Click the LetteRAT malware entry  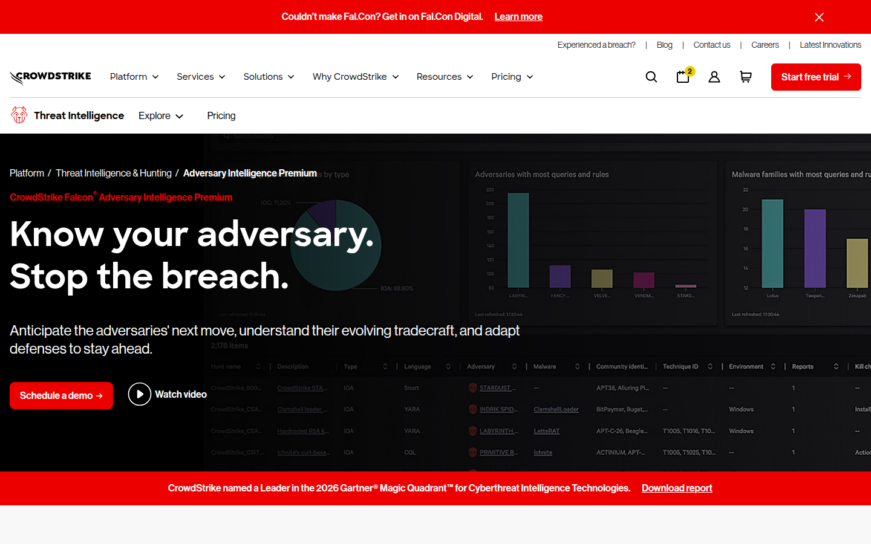point(547,431)
